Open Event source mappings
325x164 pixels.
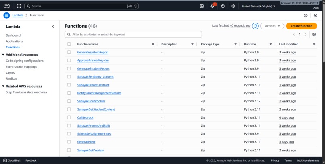pyautogui.click(x=21, y=67)
